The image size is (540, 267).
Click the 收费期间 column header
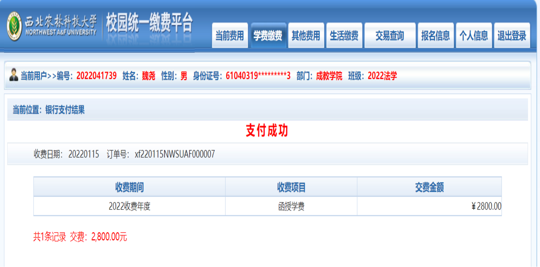[x=129, y=187]
